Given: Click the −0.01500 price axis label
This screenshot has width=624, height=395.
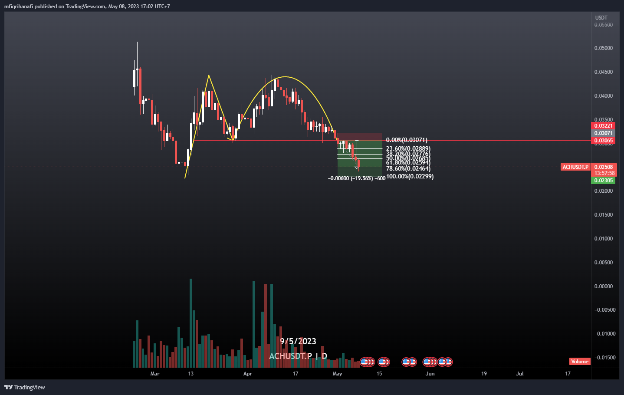Looking at the screenshot, I should click(x=605, y=358).
